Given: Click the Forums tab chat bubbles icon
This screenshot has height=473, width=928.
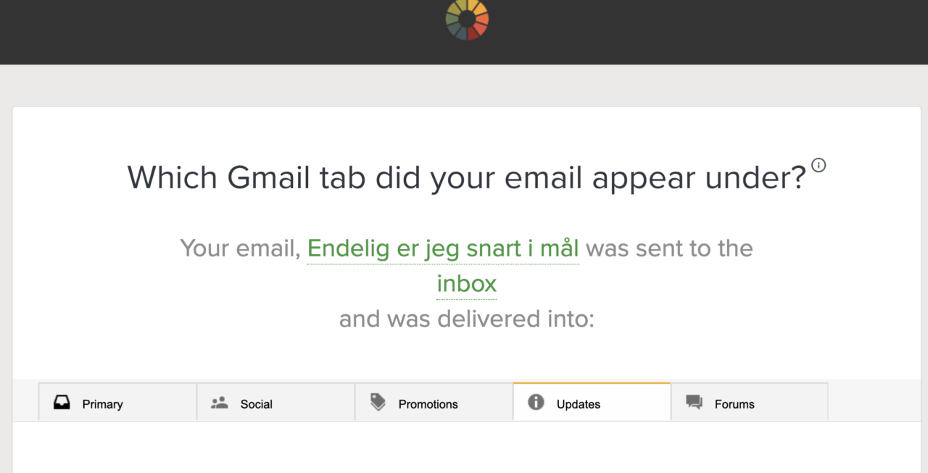Looking at the screenshot, I should [x=694, y=403].
